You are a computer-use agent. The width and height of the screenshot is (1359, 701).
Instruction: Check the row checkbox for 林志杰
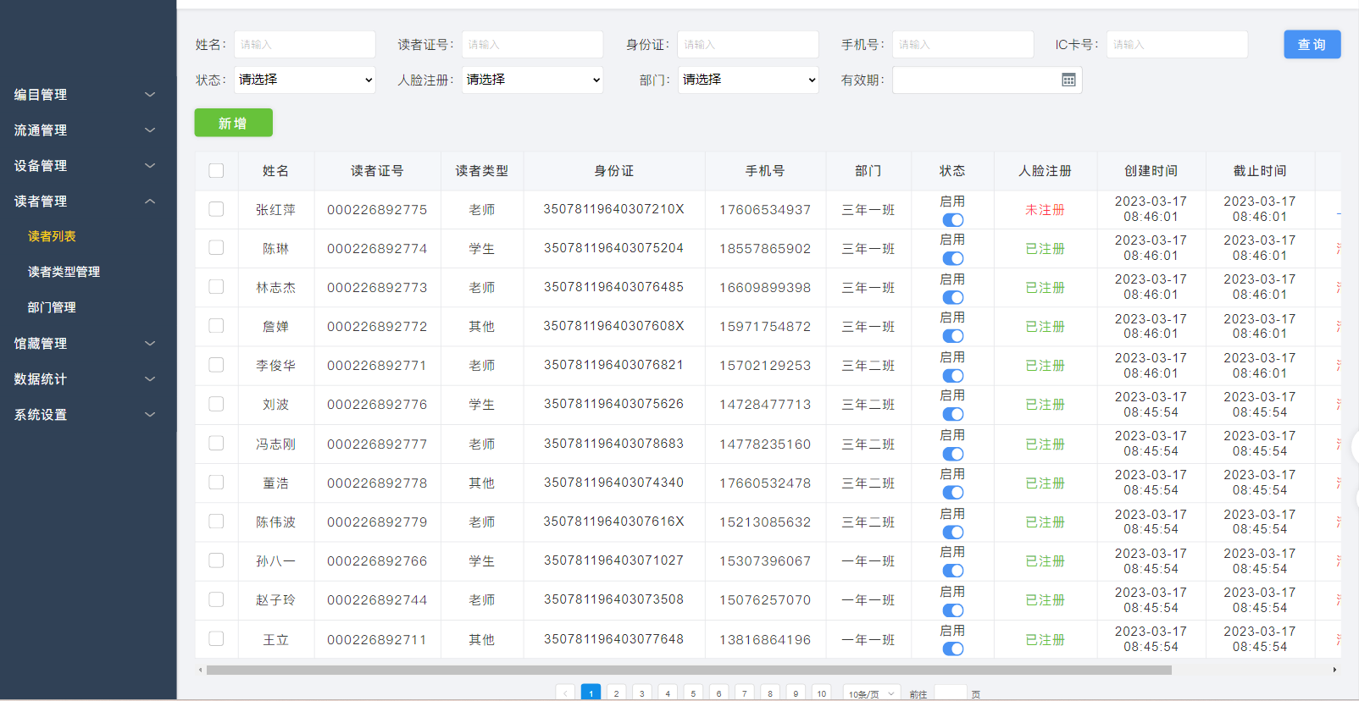click(x=216, y=287)
